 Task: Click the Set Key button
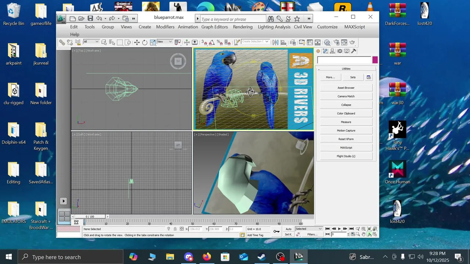pos(289,234)
